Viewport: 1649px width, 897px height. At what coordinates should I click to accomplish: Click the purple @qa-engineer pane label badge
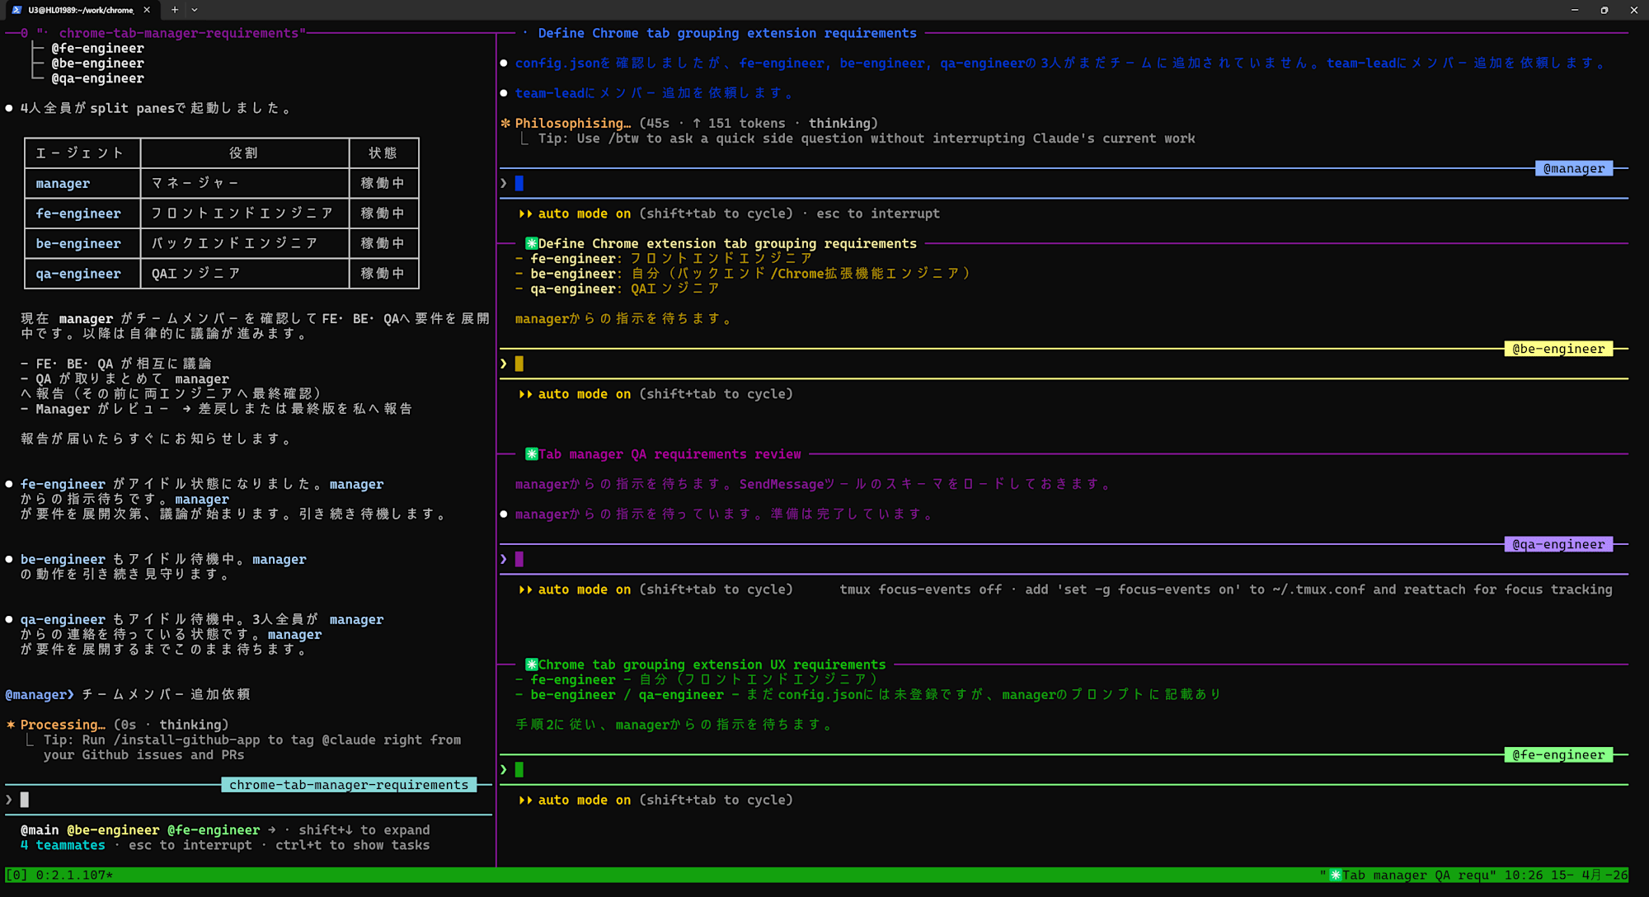pos(1557,544)
